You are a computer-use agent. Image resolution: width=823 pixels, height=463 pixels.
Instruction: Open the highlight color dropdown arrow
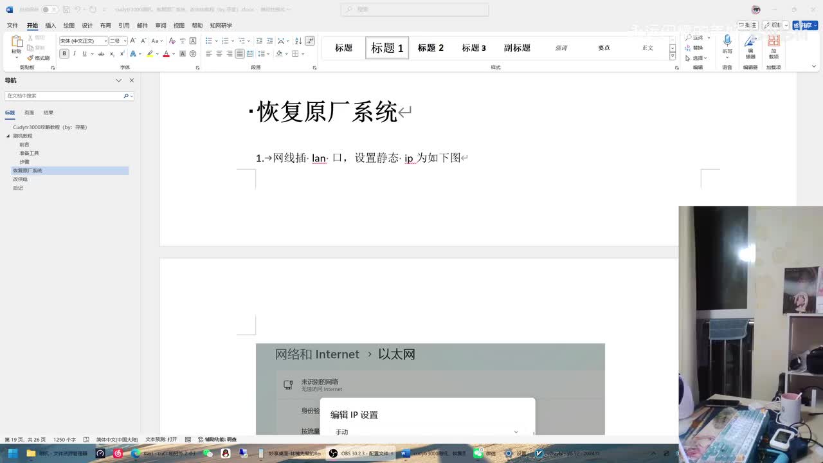(x=157, y=54)
